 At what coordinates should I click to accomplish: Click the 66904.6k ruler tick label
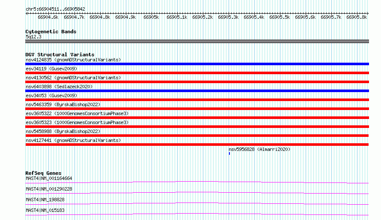[48, 17]
